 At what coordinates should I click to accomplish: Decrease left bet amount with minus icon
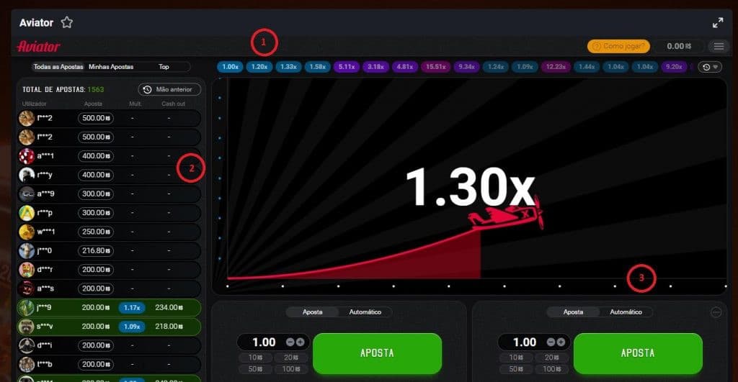pyautogui.click(x=290, y=342)
